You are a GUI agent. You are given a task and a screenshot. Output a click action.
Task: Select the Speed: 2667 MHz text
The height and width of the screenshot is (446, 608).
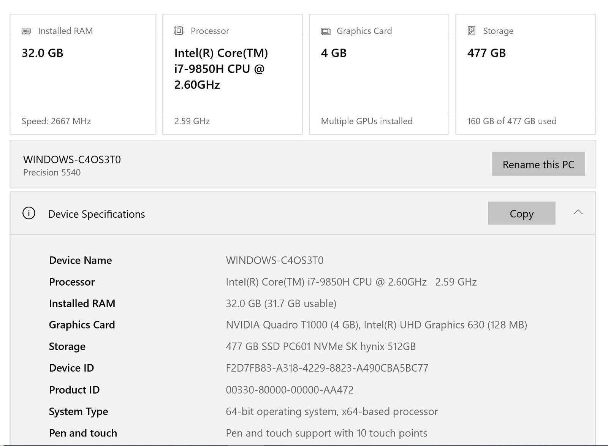coord(56,121)
